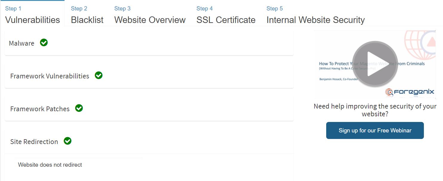Click the Foregenix logo in video
The image size is (443, 181).
(410, 92)
